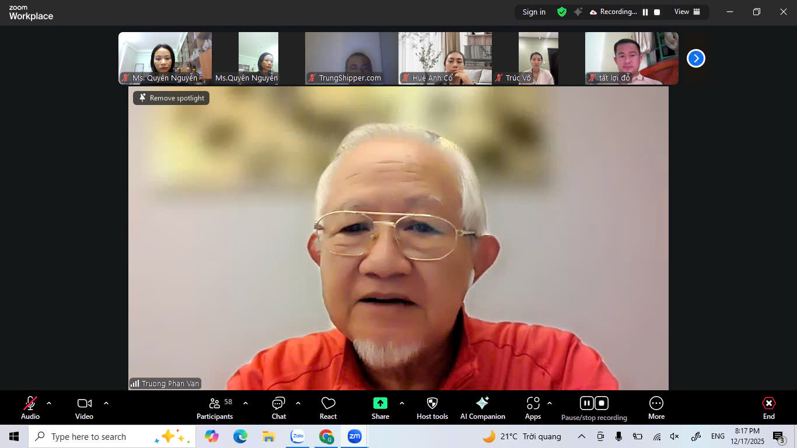Expand the Audio options arrow
Screen dimensions: 797x448
pyautogui.click(x=49, y=403)
